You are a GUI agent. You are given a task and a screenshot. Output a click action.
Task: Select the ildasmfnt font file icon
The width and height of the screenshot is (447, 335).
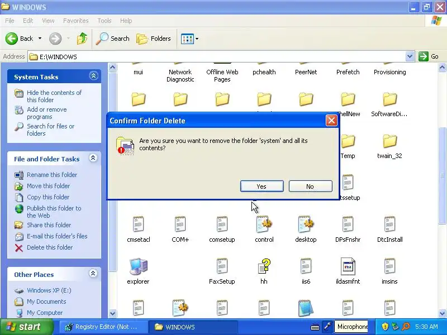[348, 266]
